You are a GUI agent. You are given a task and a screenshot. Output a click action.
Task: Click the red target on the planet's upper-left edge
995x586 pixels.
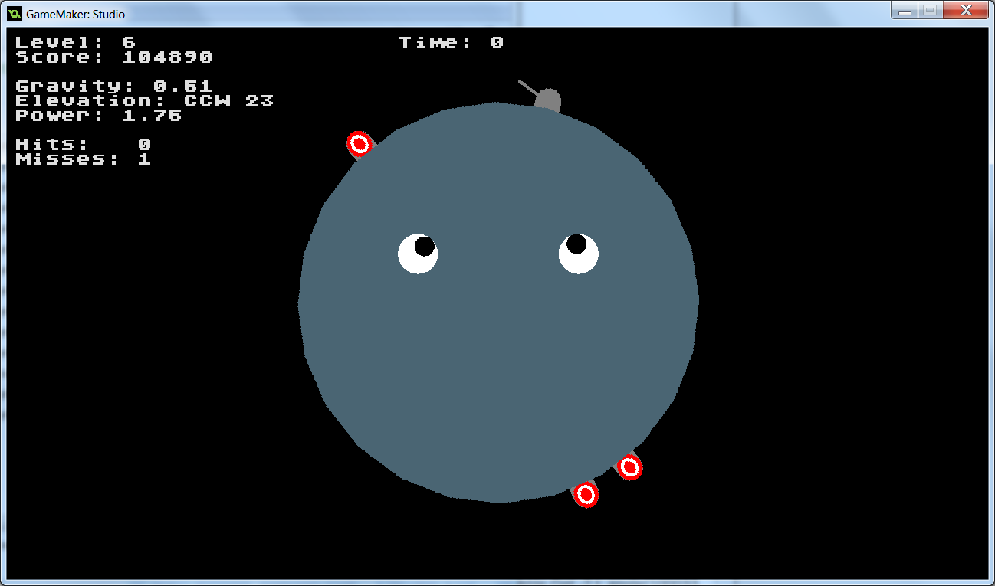click(x=359, y=143)
